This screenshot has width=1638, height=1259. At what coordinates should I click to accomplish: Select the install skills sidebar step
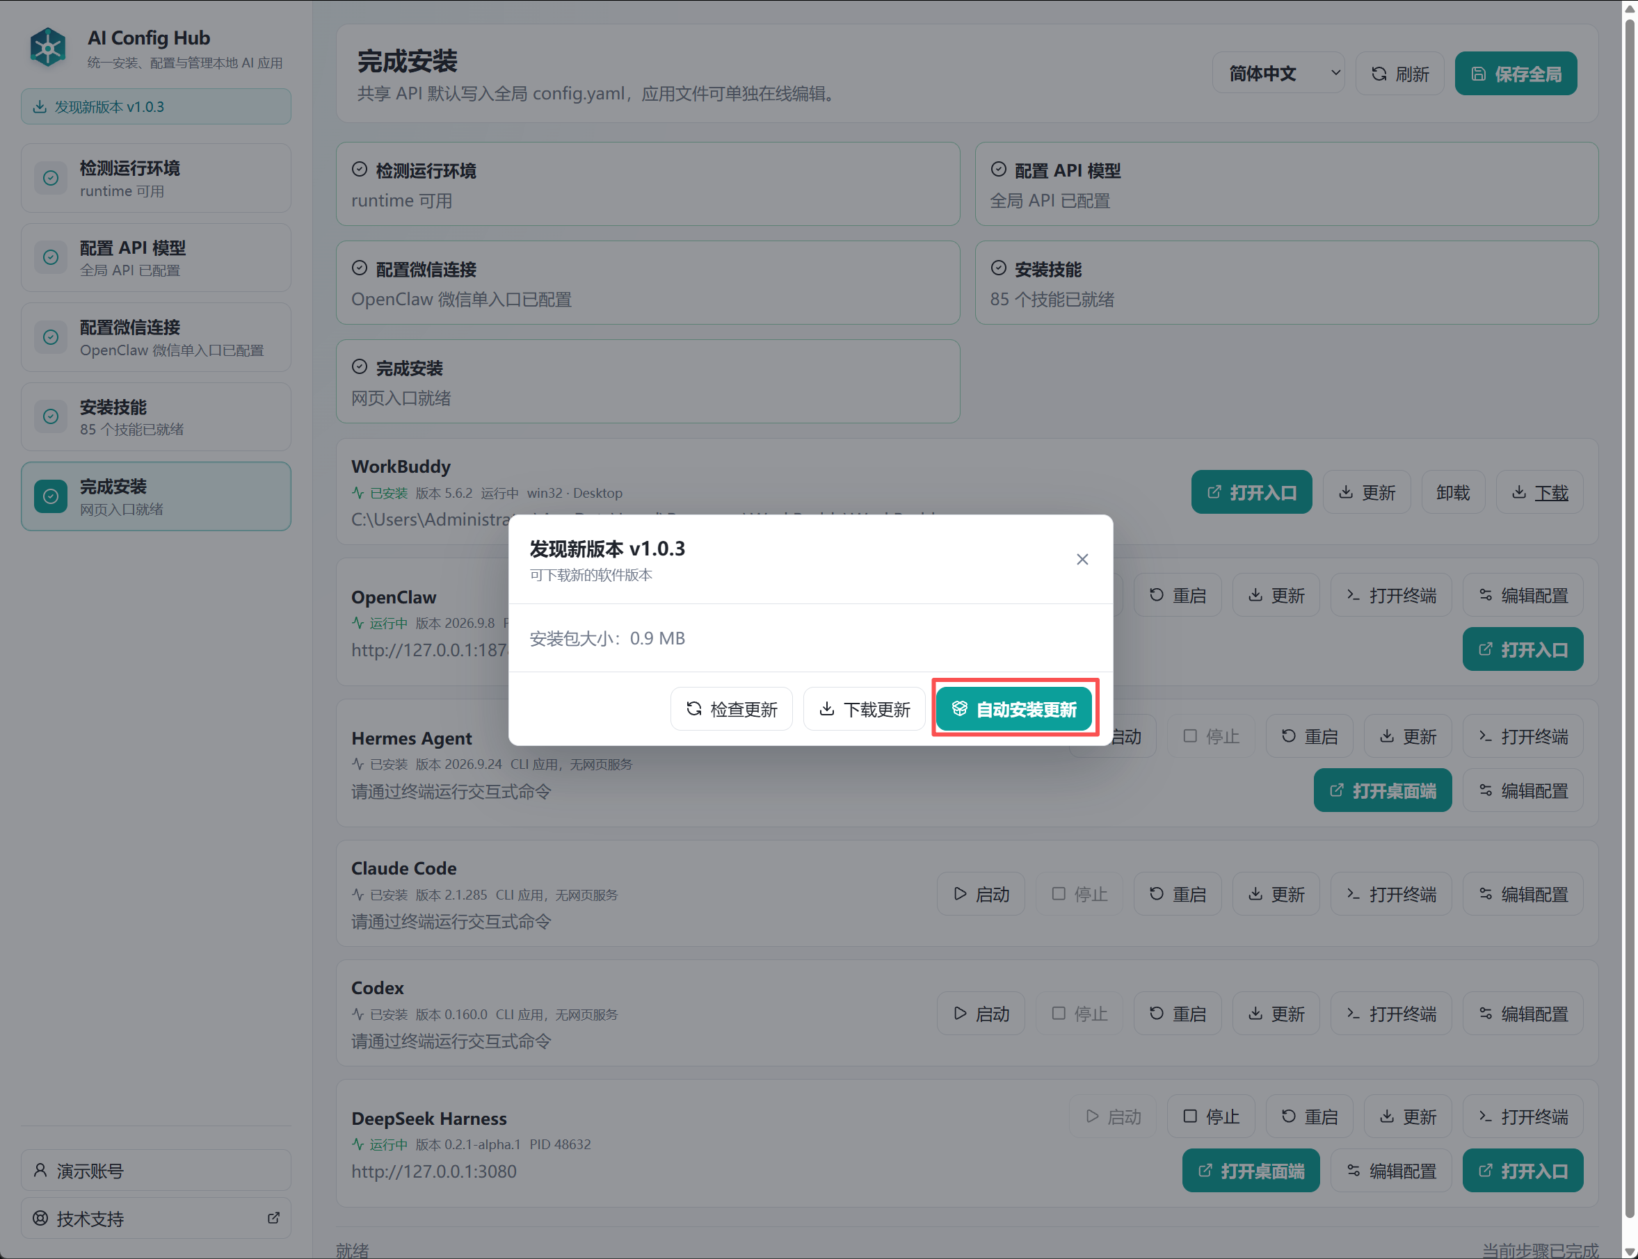156,417
